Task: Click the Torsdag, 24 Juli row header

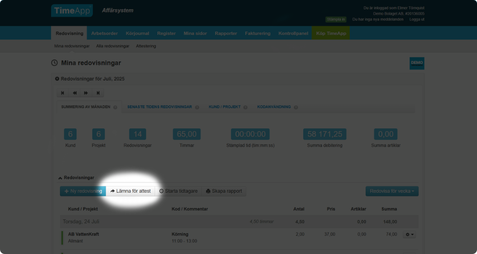Action: coord(239,222)
